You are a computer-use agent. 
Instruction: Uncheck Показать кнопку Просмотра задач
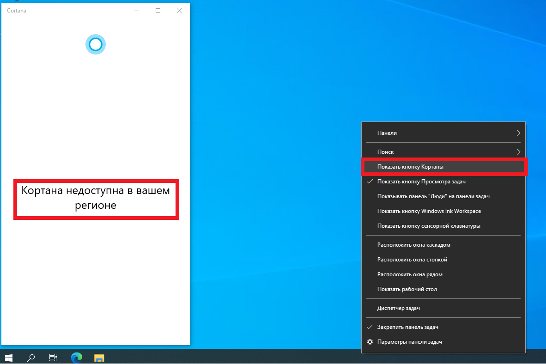(x=443, y=182)
